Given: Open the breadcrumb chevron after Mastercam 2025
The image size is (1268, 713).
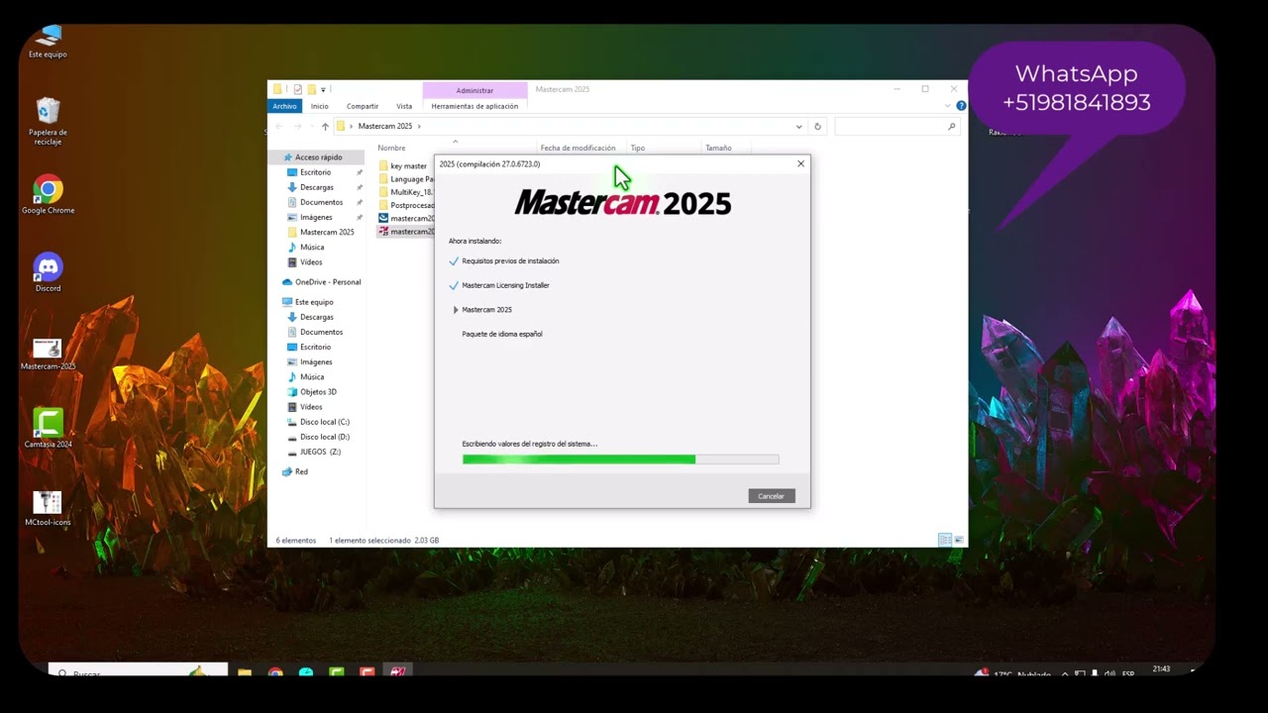Looking at the screenshot, I should click(x=419, y=127).
